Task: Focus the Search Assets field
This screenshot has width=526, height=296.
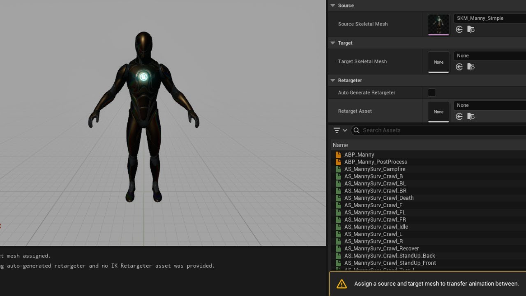Action: coord(439,130)
